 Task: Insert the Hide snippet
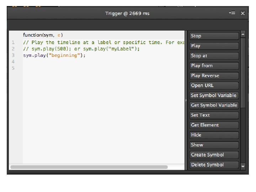pos(214,135)
